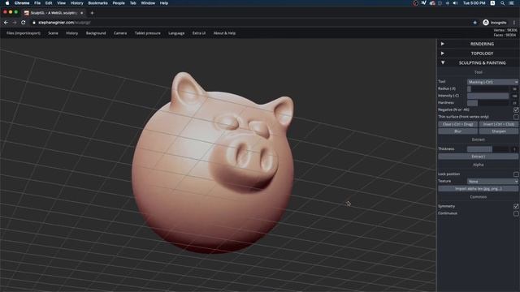520x292 pixels.
Task: Click the Radius value field
Action: pyautogui.click(x=514, y=88)
